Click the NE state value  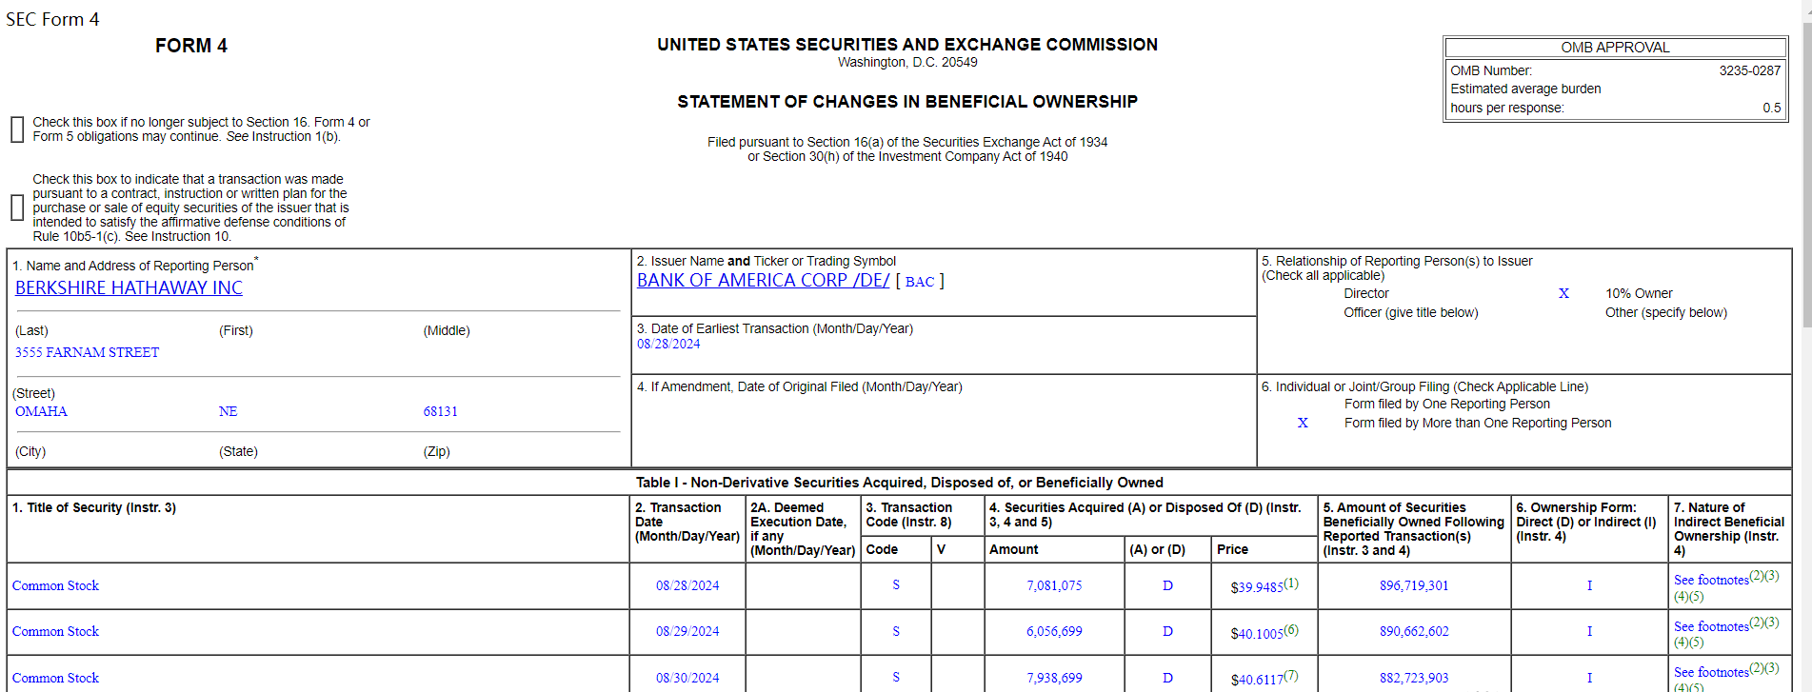(x=228, y=411)
